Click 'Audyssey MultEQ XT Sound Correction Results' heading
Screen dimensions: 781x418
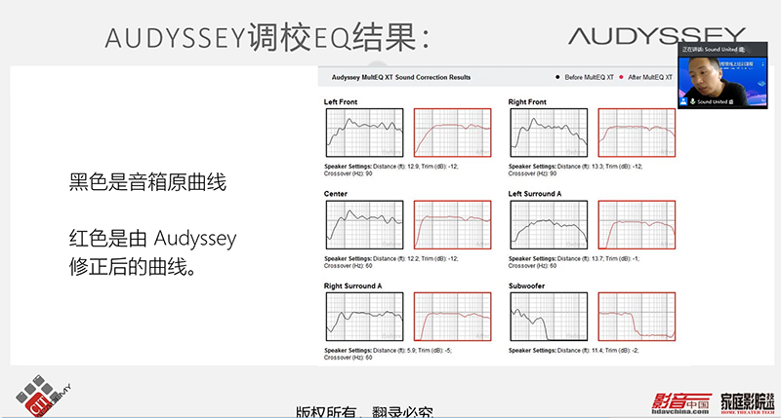pyautogui.click(x=401, y=77)
